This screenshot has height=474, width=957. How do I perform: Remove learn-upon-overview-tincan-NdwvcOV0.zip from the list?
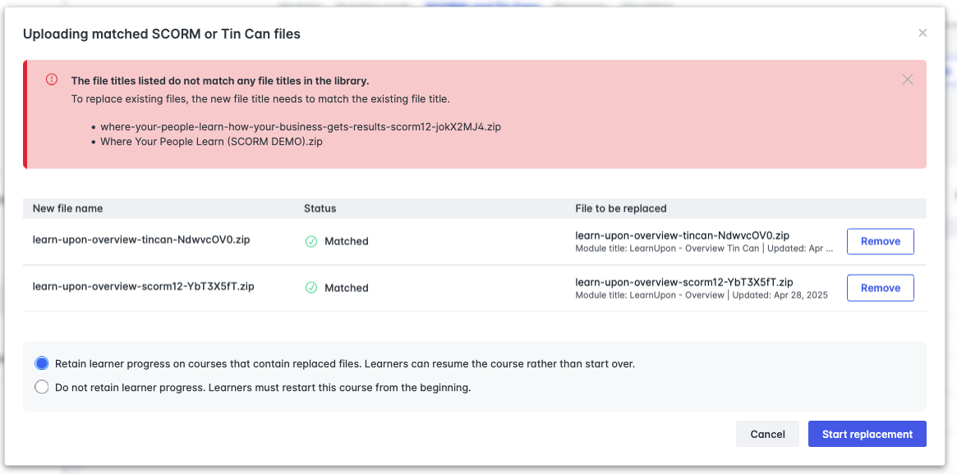point(880,240)
